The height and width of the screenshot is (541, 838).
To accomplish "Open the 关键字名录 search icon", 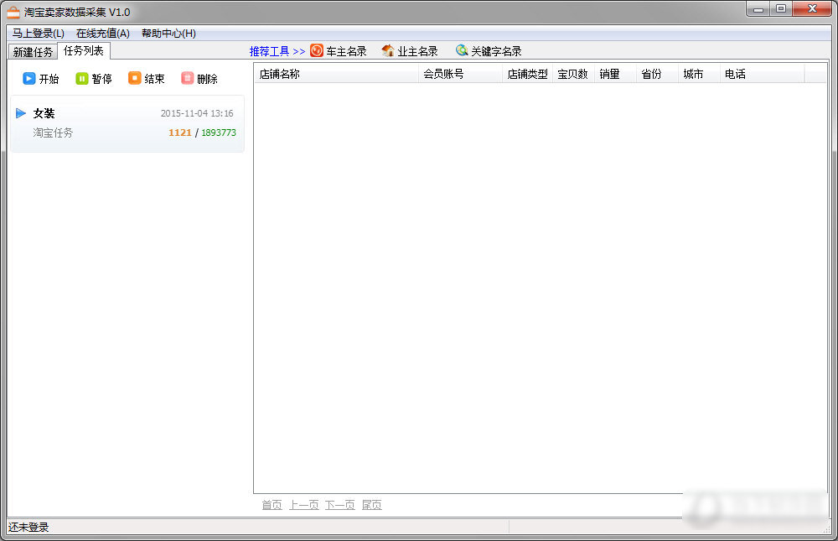I will pos(462,50).
